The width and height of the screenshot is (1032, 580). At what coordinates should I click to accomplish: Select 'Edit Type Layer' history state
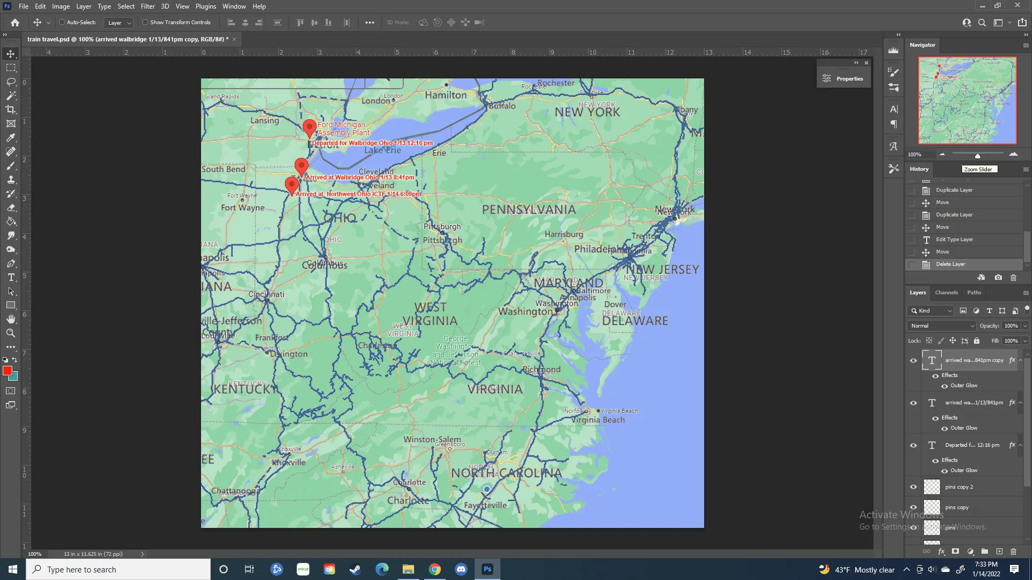965,240
